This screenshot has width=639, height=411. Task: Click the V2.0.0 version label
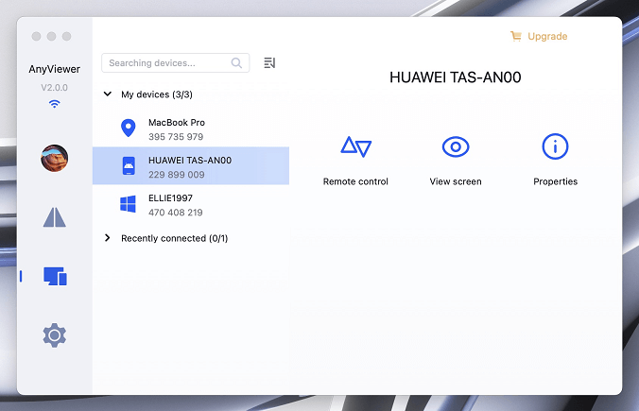coord(54,88)
